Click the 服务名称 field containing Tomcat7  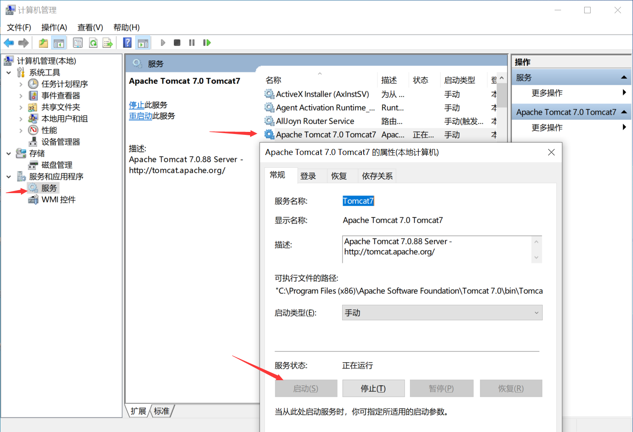358,201
